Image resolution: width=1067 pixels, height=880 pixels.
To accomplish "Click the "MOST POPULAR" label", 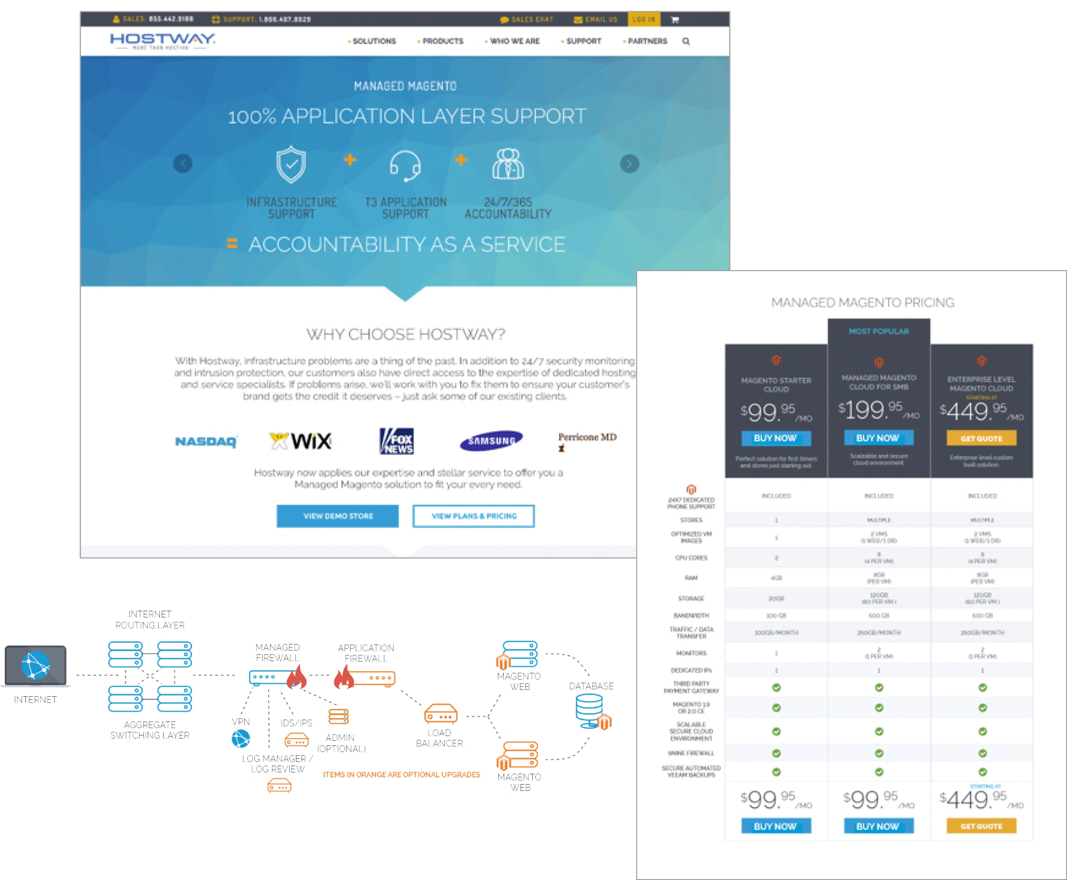I will [879, 331].
